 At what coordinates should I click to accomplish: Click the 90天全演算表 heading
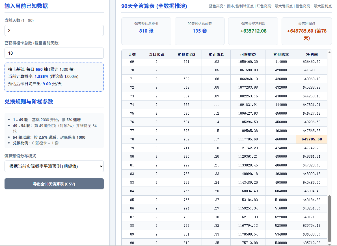coord(154,6)
